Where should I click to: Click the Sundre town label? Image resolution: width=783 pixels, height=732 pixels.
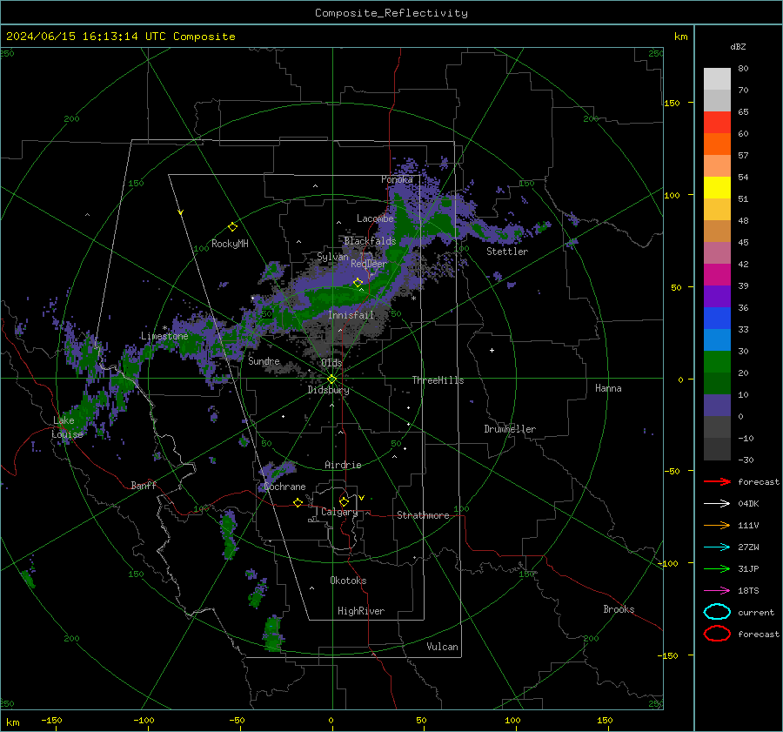264,361
